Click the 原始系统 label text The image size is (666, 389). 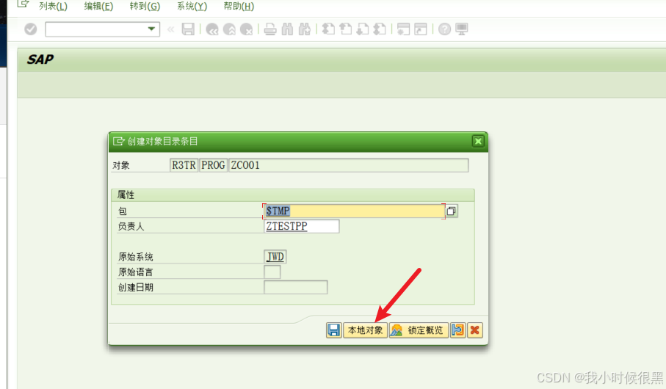coord(136,257)
